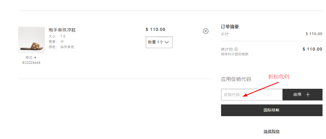Click the quantity dropdown chevron arrow
Viewport: 326px width, 139px height.
pos(167,42)
